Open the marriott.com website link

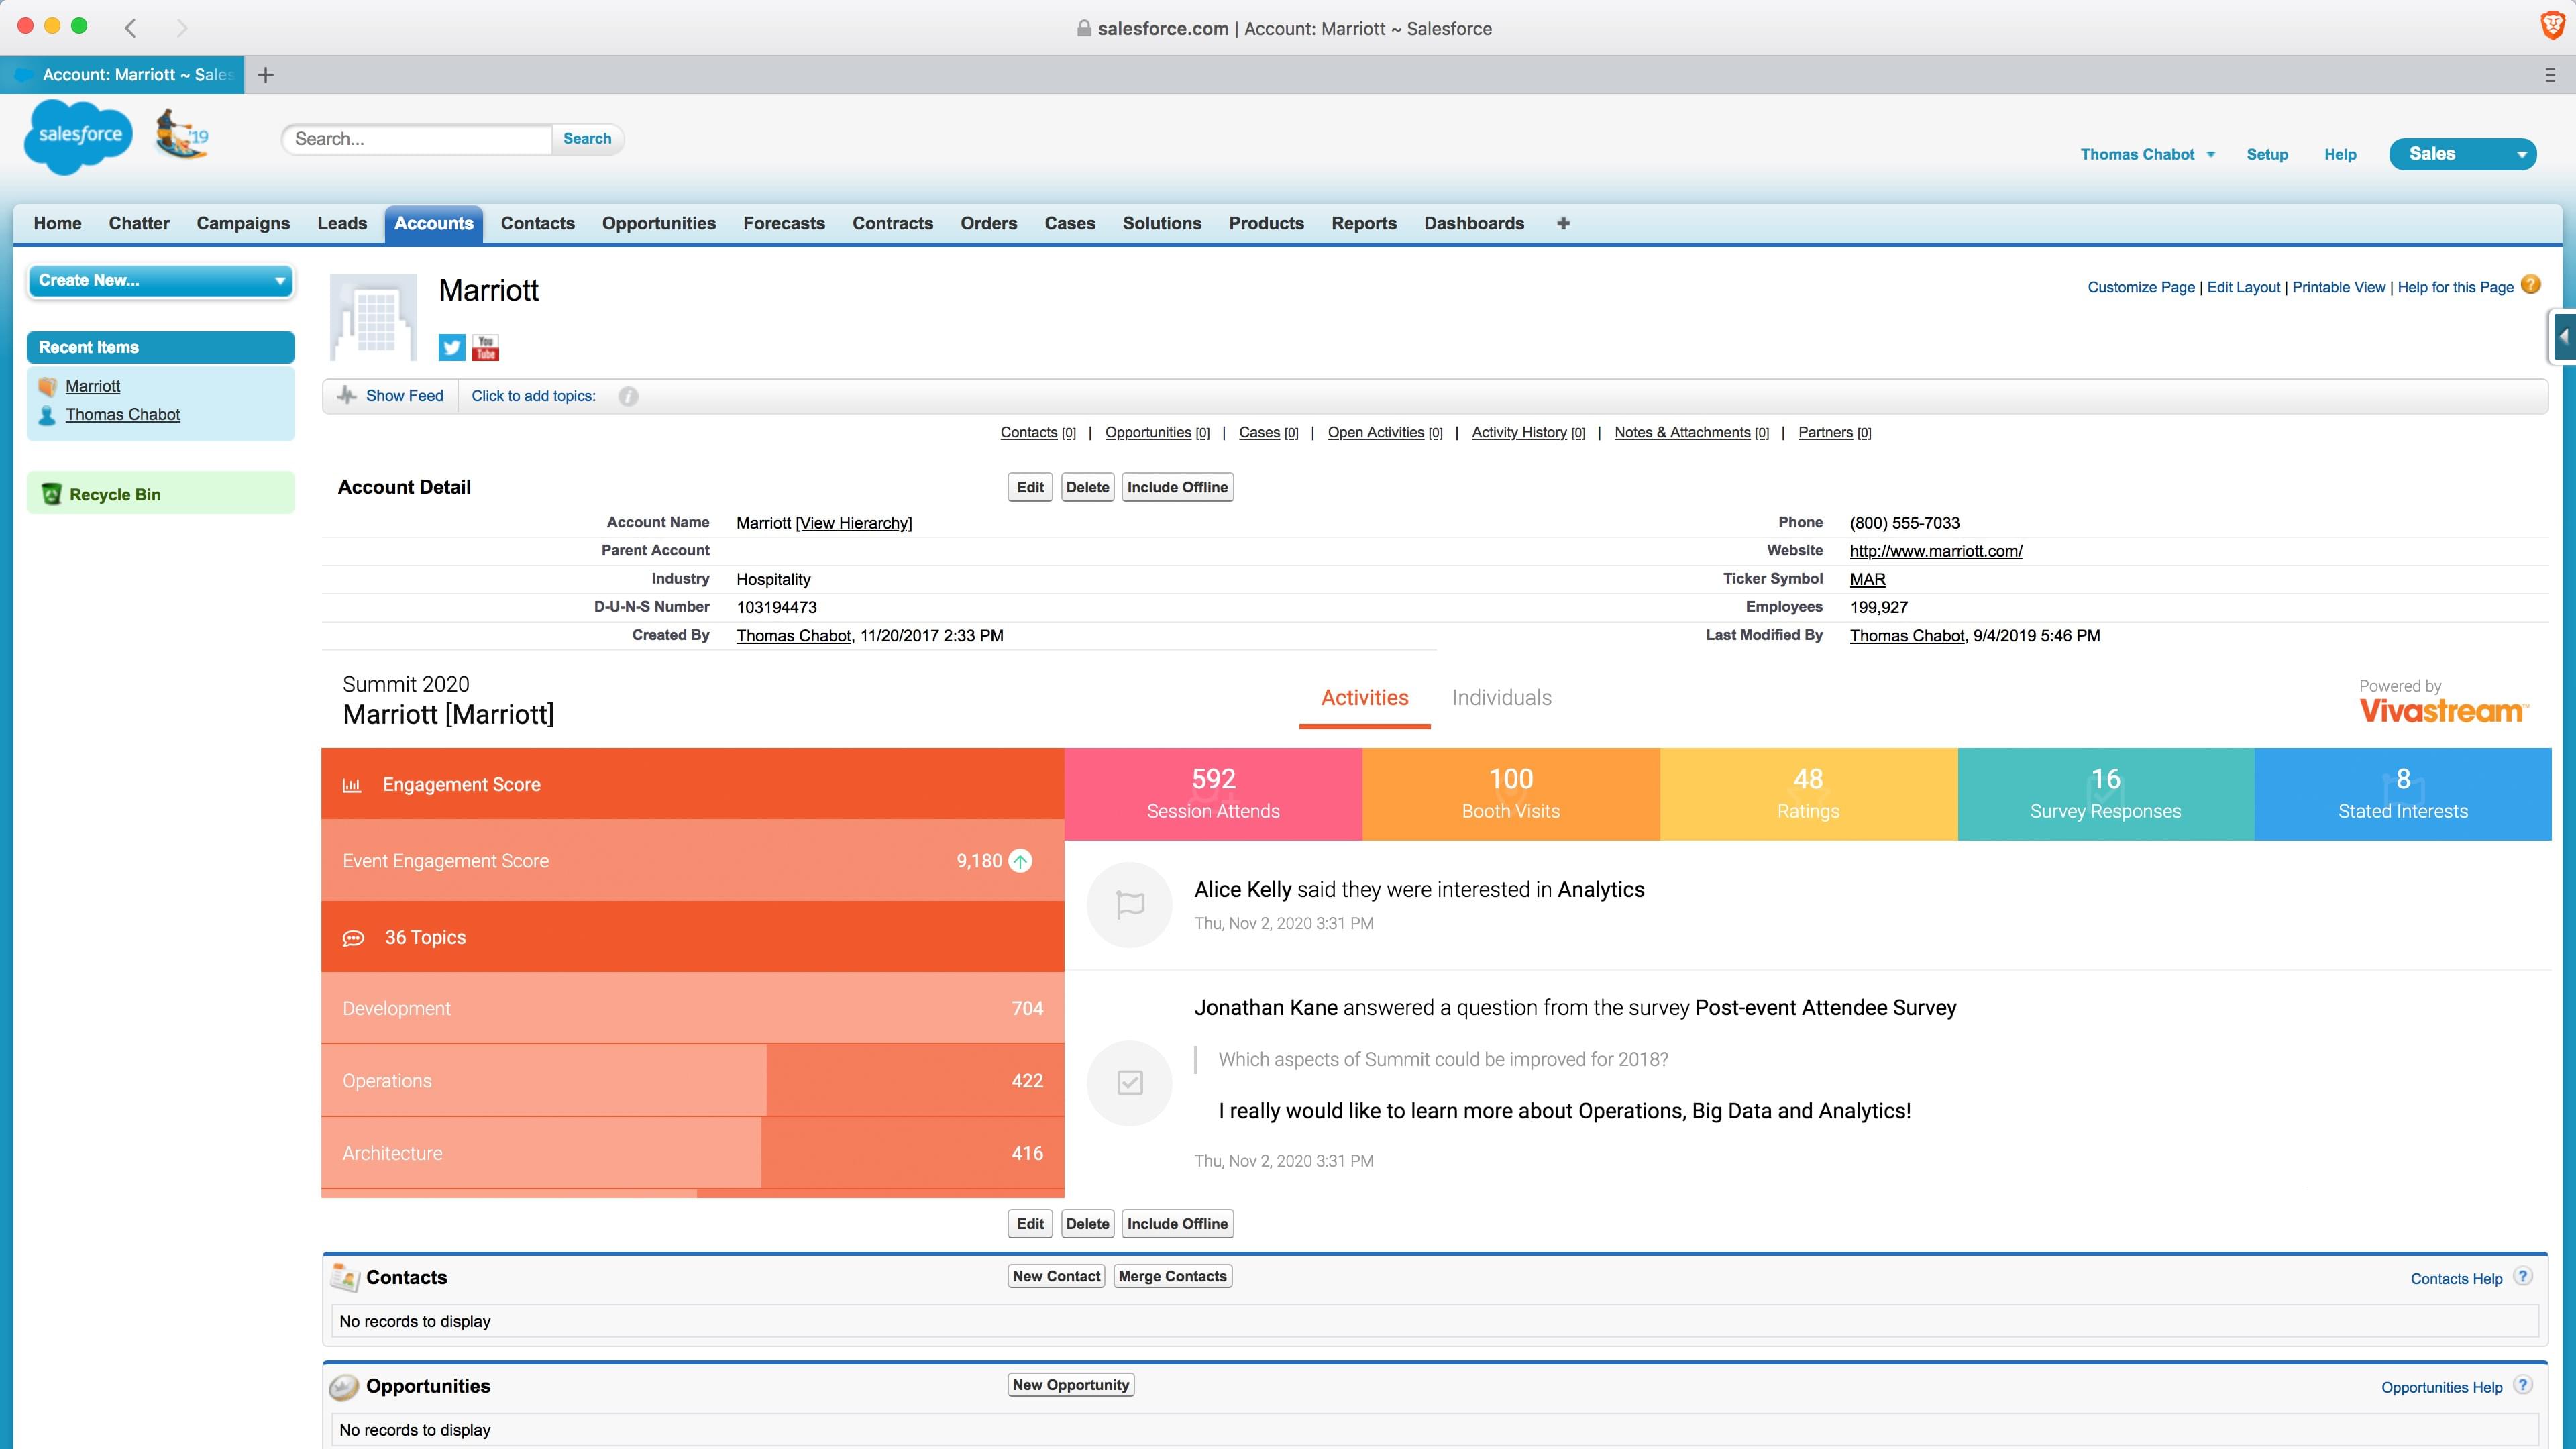pos(1936,551)
